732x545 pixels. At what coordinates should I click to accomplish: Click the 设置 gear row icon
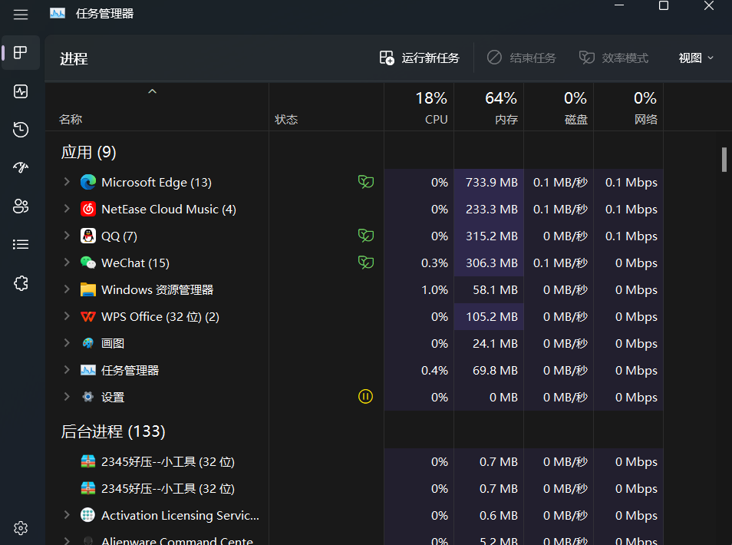pos(87,397)
